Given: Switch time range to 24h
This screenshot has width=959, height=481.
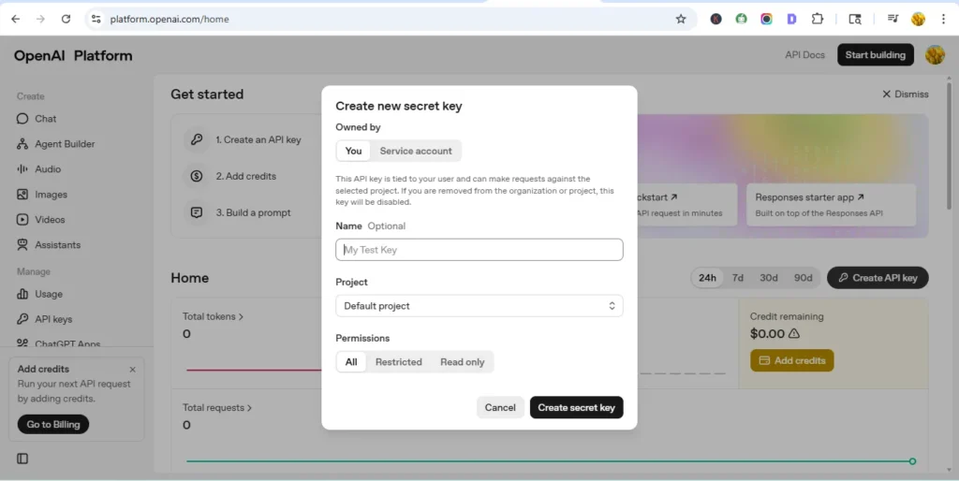Looking at the screenshot, I should tap(708, 278).
